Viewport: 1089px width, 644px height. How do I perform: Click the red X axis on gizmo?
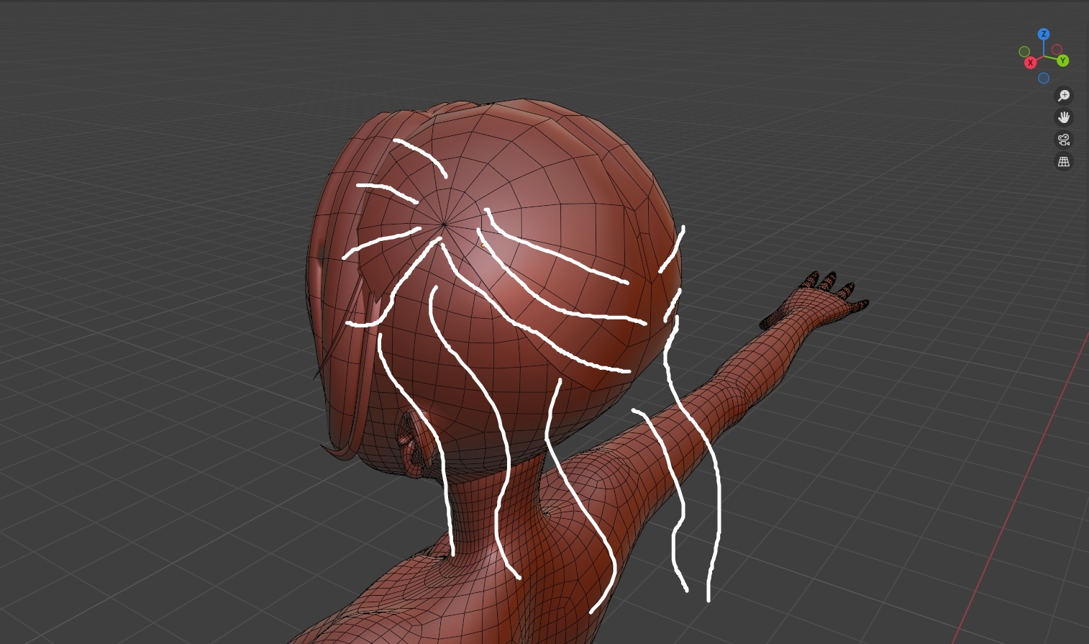click(x=1030, y=63)
